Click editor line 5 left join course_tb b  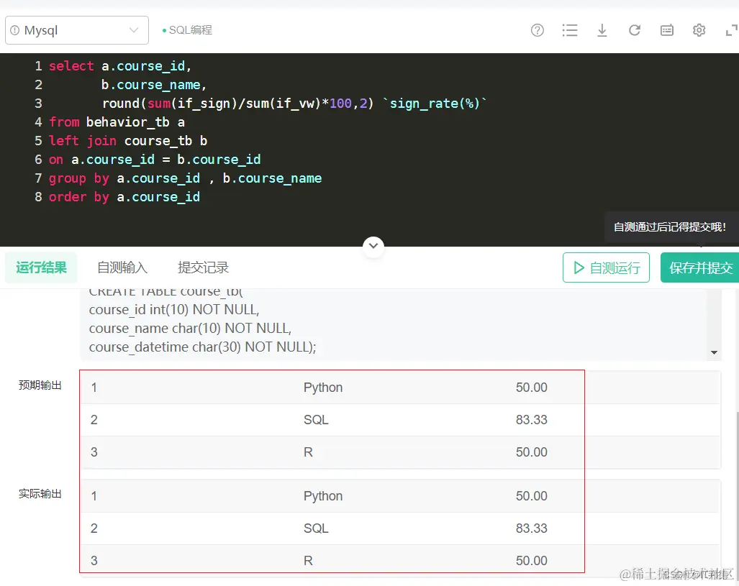[x=128, y=141]
